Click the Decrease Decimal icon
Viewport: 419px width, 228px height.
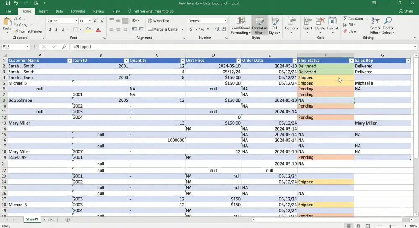pos(224,29)
